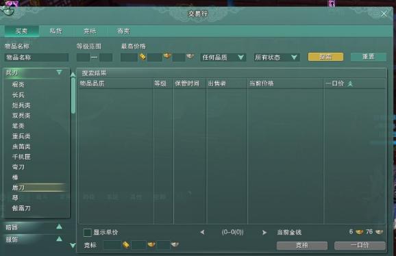This screenshot has width=396, height=256.
Task: Go to the next results page
Action: coord(264,232)
